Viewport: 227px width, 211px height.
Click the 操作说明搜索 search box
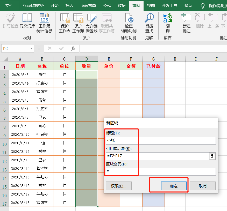point(218,6)
